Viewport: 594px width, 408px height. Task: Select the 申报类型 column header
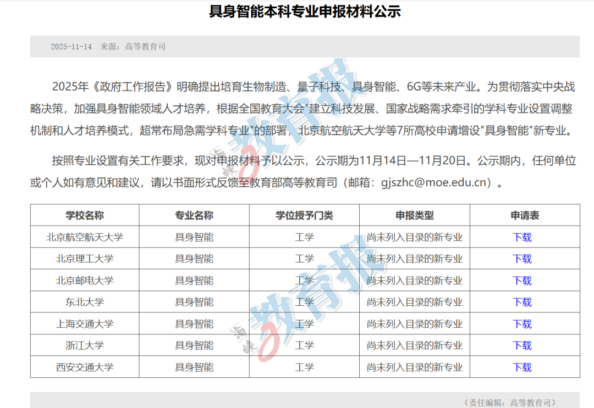(414, 215)
